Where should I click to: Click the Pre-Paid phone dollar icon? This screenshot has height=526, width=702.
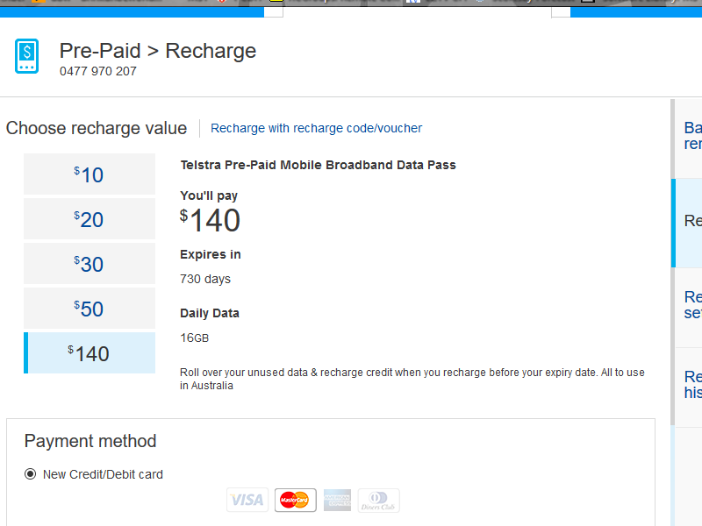click(27, 56)
